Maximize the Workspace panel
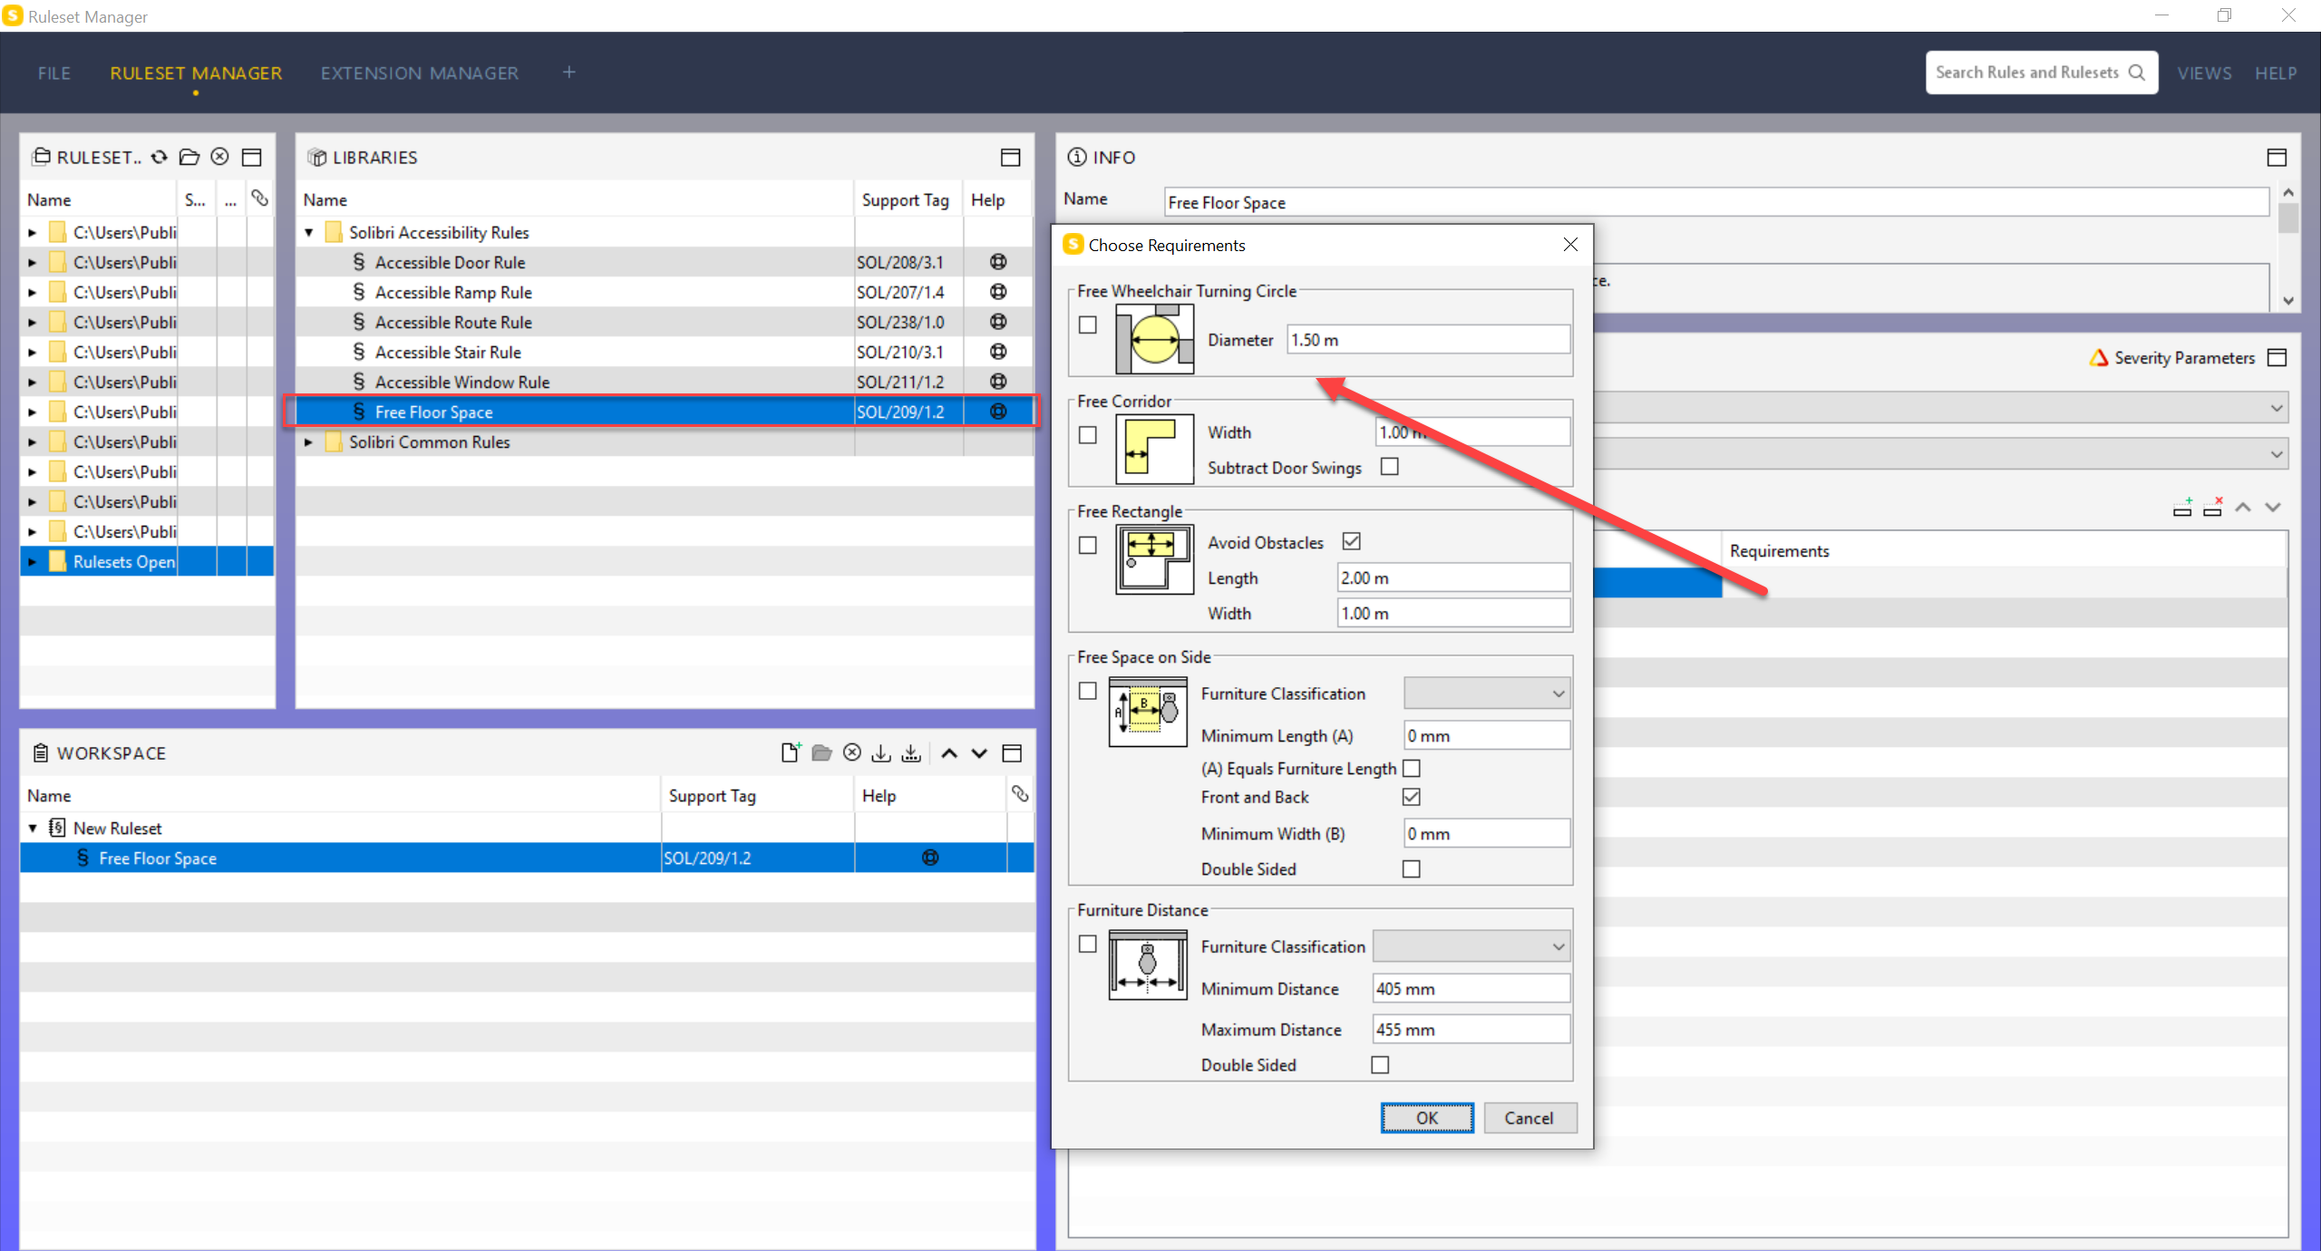This screenshot has width=2321, height=1251. click(1012, 752)
